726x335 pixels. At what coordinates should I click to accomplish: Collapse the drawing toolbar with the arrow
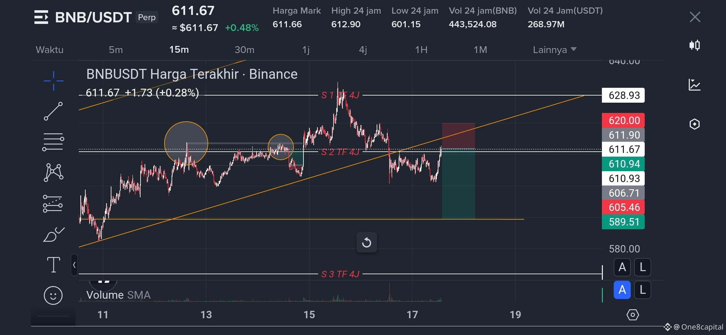(x=74, y=265)
